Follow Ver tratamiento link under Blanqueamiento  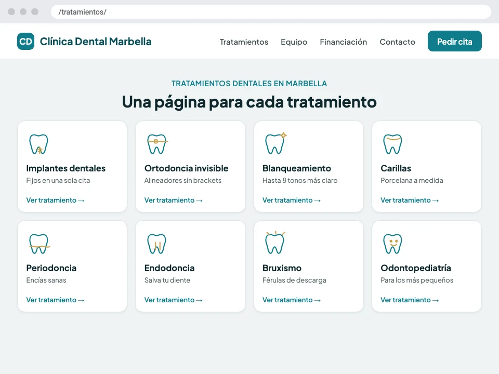point(292,200)
